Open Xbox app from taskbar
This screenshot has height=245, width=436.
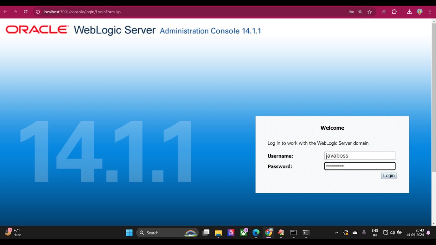[244, 233]
